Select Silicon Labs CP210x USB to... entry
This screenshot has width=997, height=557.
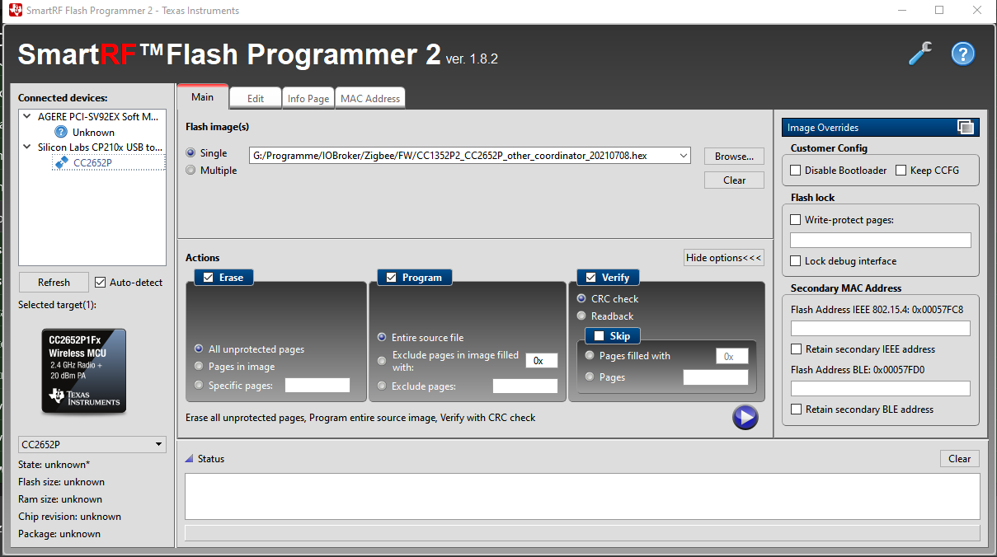pos(100,147)
